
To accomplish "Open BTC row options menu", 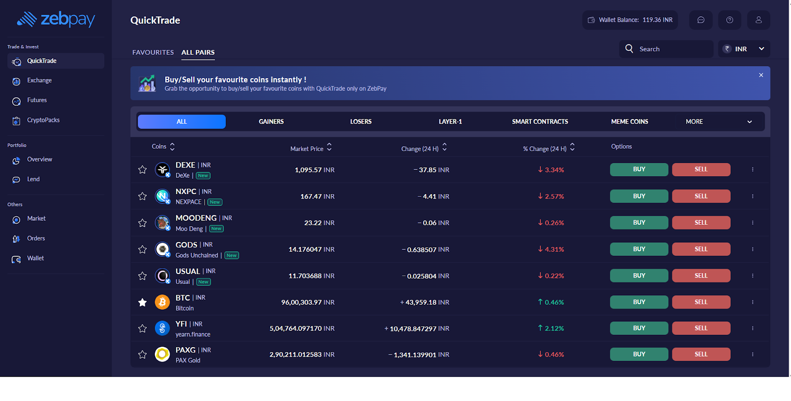I will (752, 302).
